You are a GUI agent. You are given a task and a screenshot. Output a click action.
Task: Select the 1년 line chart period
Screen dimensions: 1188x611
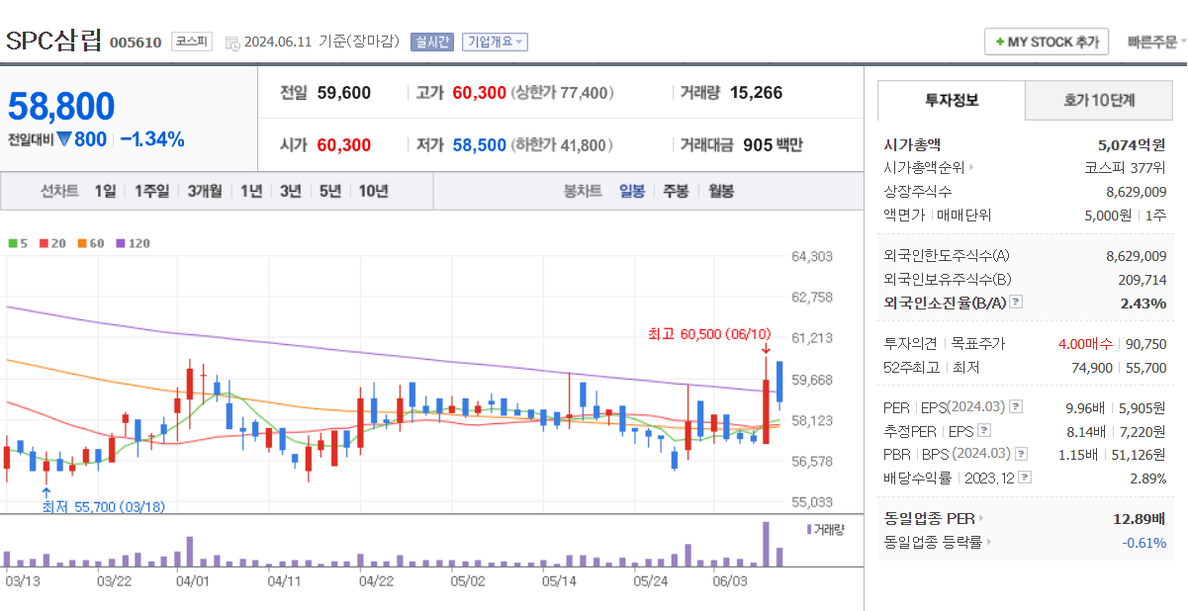251,191
